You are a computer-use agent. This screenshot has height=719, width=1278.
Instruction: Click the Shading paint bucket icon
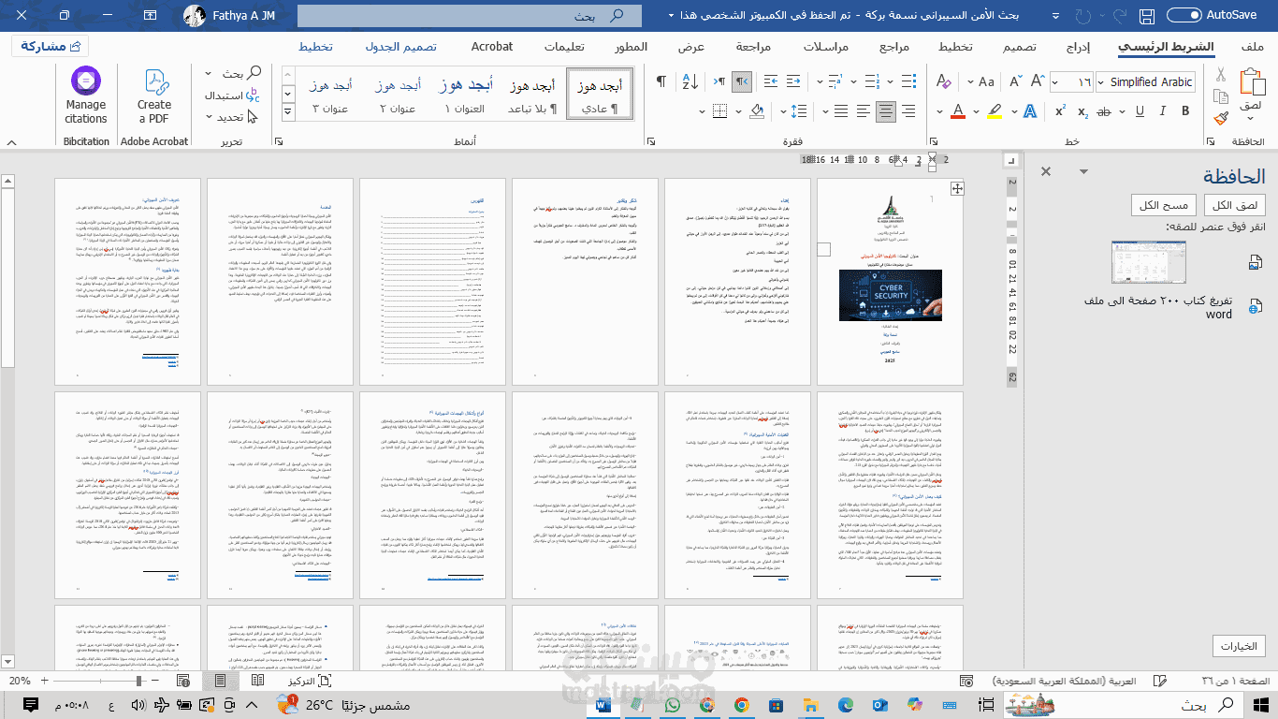tap(756, 111)
